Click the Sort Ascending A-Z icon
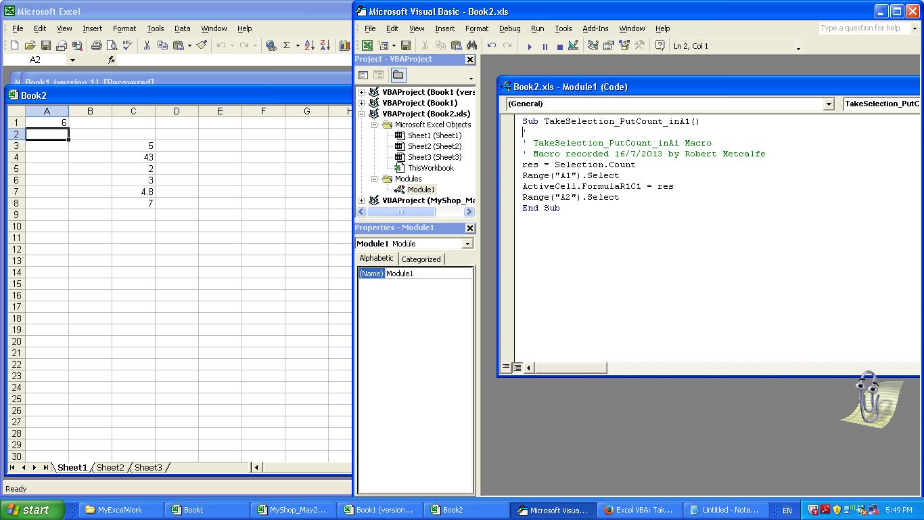 (309, 45)
